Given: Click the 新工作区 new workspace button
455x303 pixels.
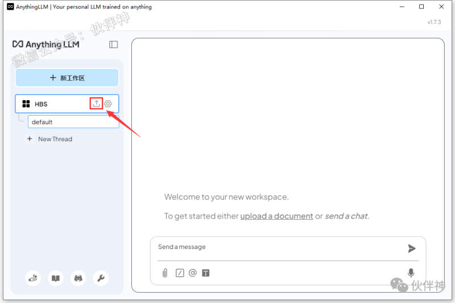Looking at the screenshot, I should [x=67, y=78].
